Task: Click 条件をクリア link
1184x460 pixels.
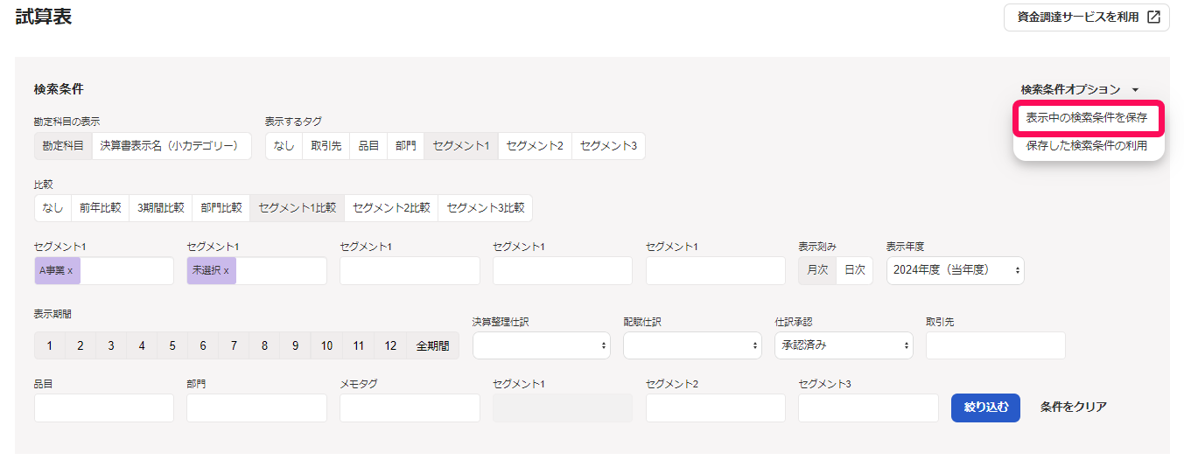Action: click(x=1073, y=407)
